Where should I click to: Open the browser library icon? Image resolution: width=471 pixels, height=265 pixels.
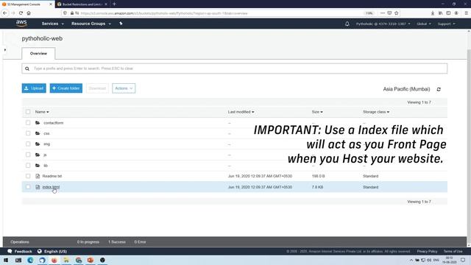tap(440, 13)
